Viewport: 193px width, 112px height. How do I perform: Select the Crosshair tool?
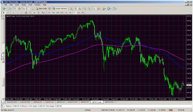tap(8, 13)
